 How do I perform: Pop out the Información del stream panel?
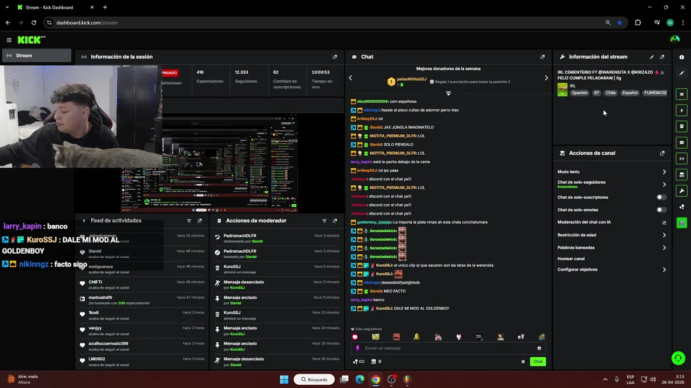pos(662,57)
